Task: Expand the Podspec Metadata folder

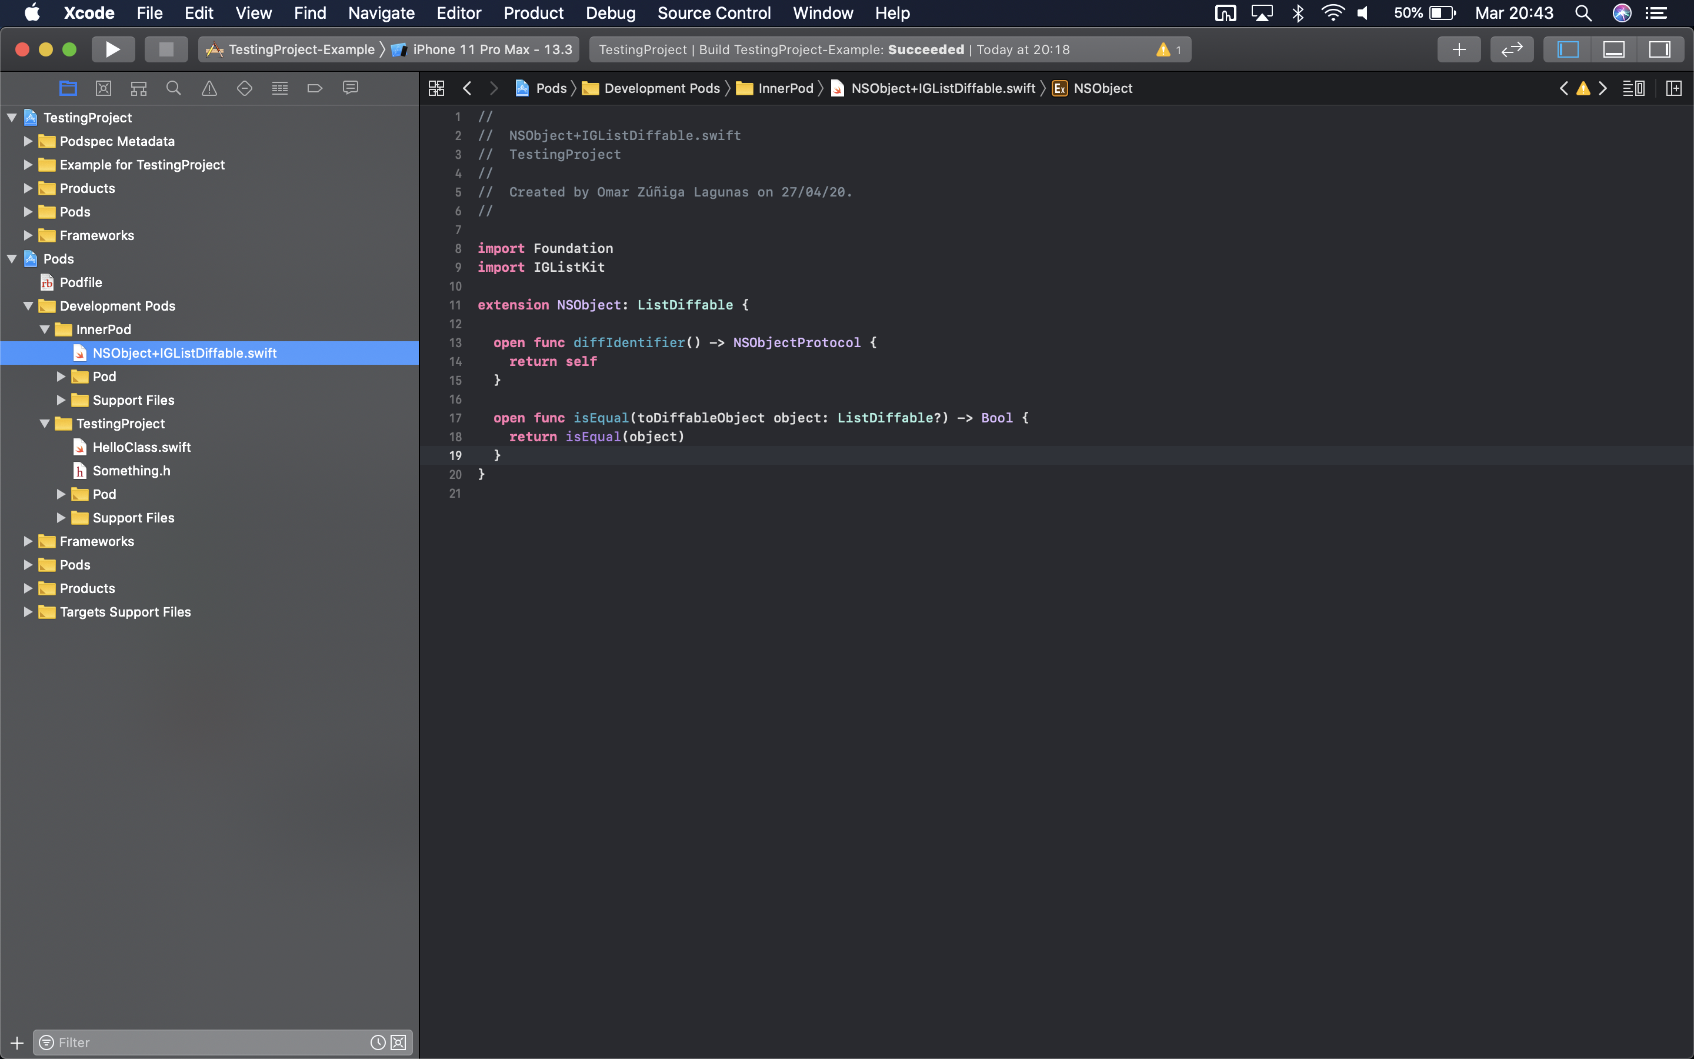Action: pos(28,141)
